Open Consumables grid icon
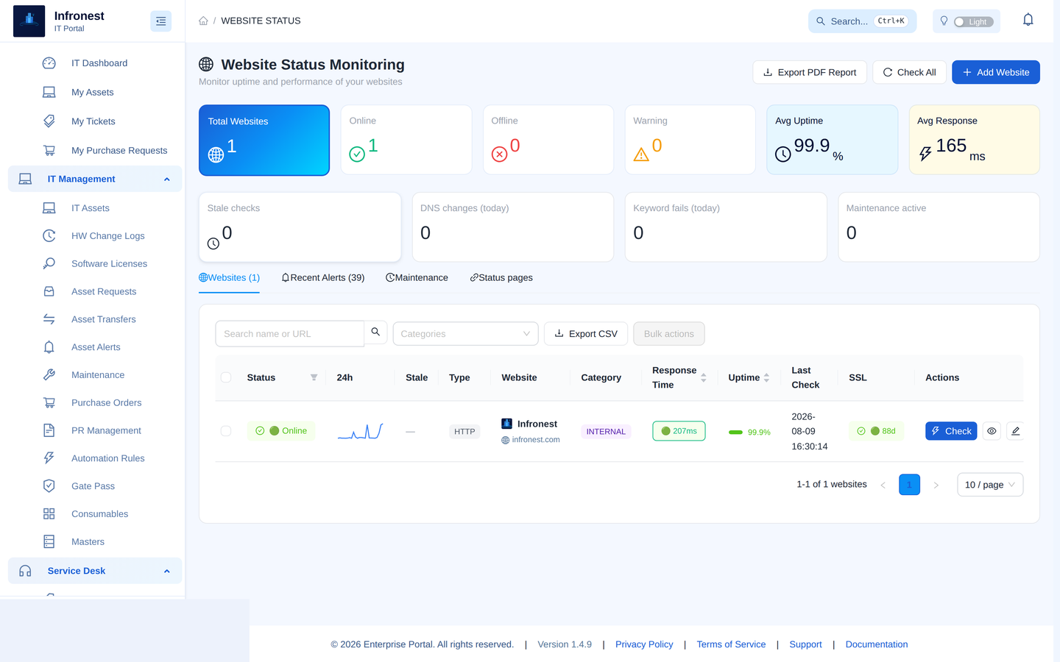 point(49,514)
